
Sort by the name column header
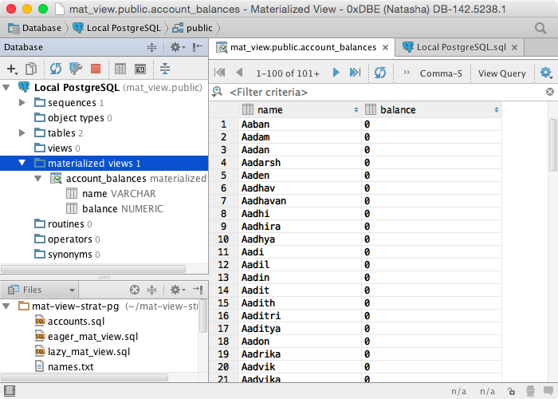click(x=301, y=110)
